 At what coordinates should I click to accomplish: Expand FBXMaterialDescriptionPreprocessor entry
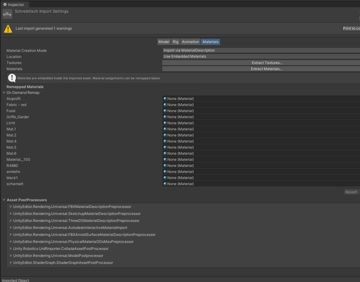(11, 207)
